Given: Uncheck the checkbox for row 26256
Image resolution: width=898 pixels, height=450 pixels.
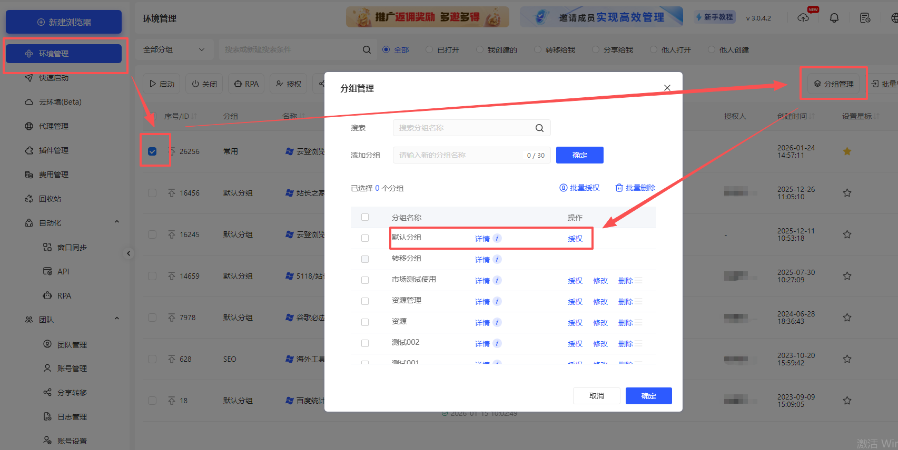Looking at the screenshot, I should (152, 151).
